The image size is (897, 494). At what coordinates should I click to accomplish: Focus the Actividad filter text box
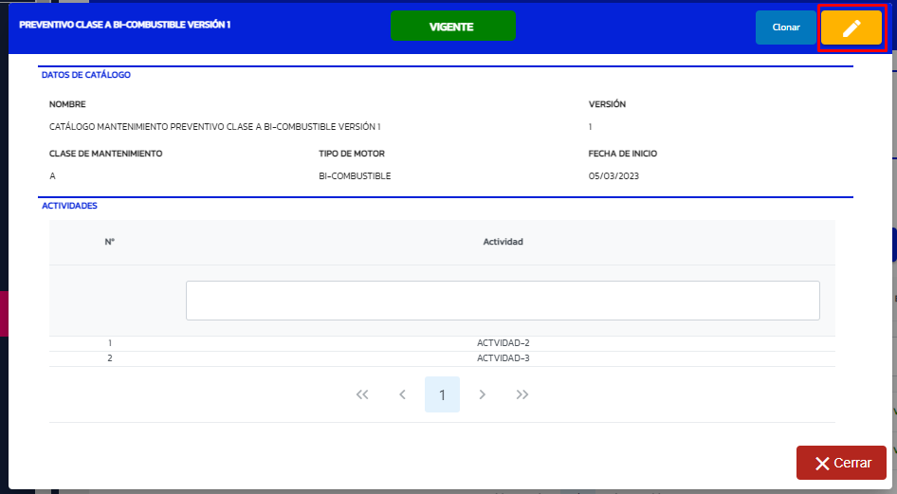point(503,301)
